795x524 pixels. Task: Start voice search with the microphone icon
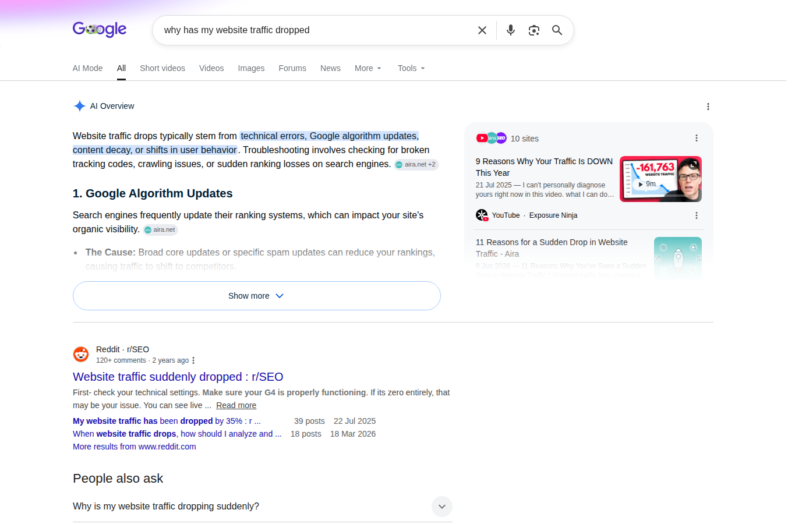[x=511, y=30]
